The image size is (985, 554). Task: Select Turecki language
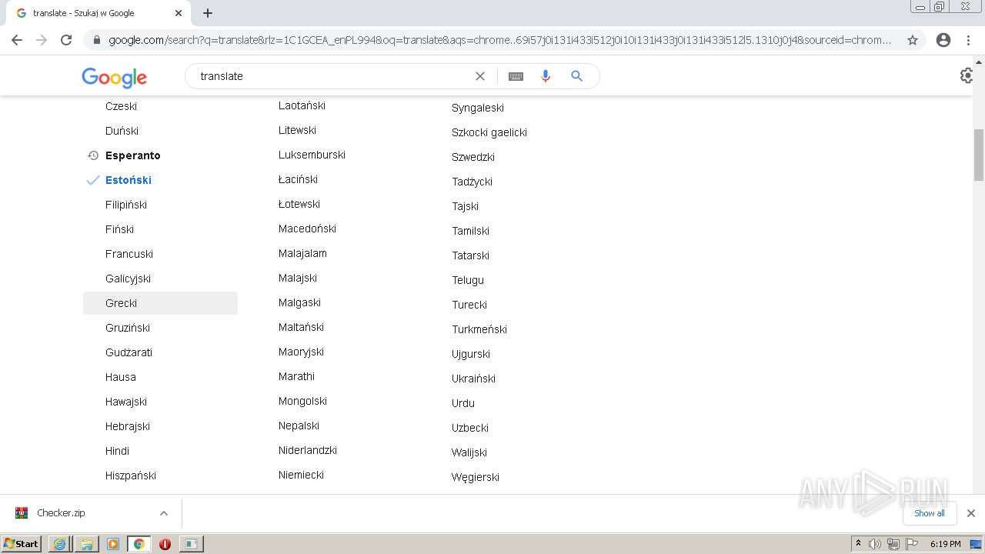469,305
